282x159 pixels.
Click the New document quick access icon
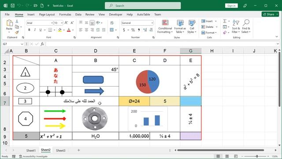pyautogui.click(x=42, y=6)
